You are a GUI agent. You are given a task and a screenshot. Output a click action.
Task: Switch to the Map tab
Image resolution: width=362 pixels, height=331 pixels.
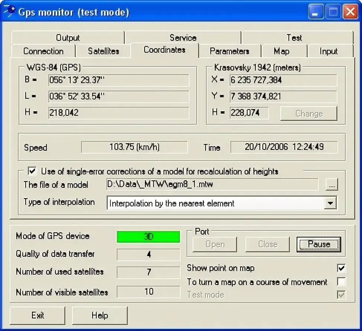[281, 51]
